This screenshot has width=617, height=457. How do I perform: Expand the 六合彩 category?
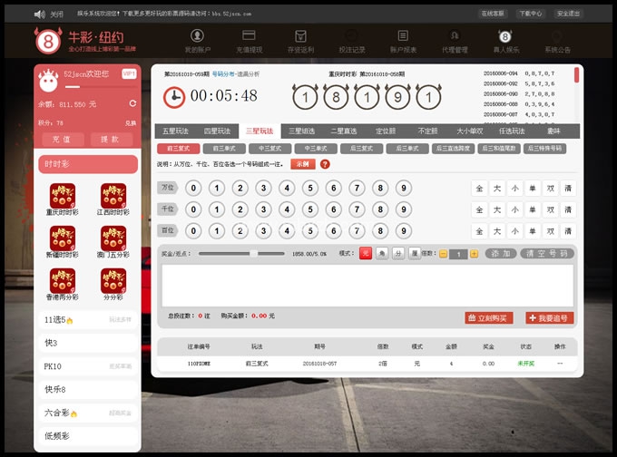(x=88, y=413)
